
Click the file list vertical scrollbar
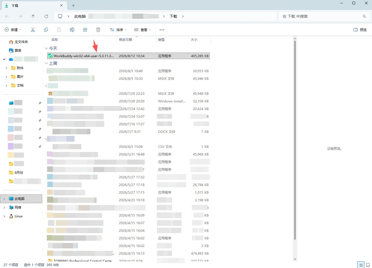point(295,140)
